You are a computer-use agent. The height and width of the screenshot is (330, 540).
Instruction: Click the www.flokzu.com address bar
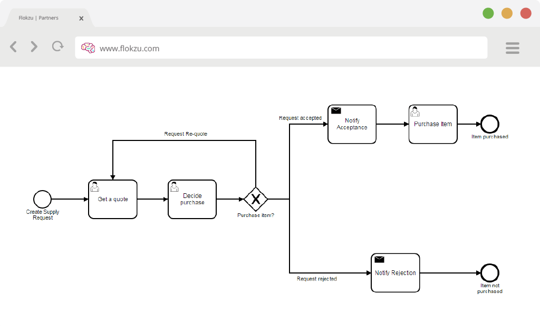point(281,48)
